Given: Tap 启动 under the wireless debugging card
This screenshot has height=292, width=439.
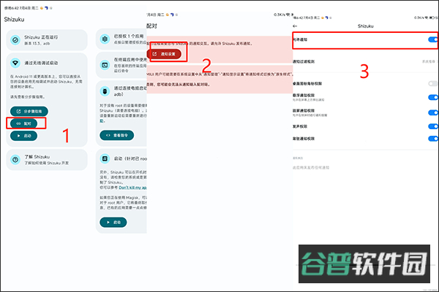Looking at the screenshot, I should (x=24, y=136).
